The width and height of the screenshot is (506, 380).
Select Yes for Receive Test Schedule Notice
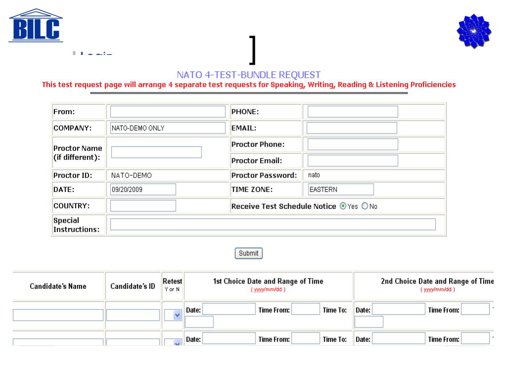pos(343,206)
